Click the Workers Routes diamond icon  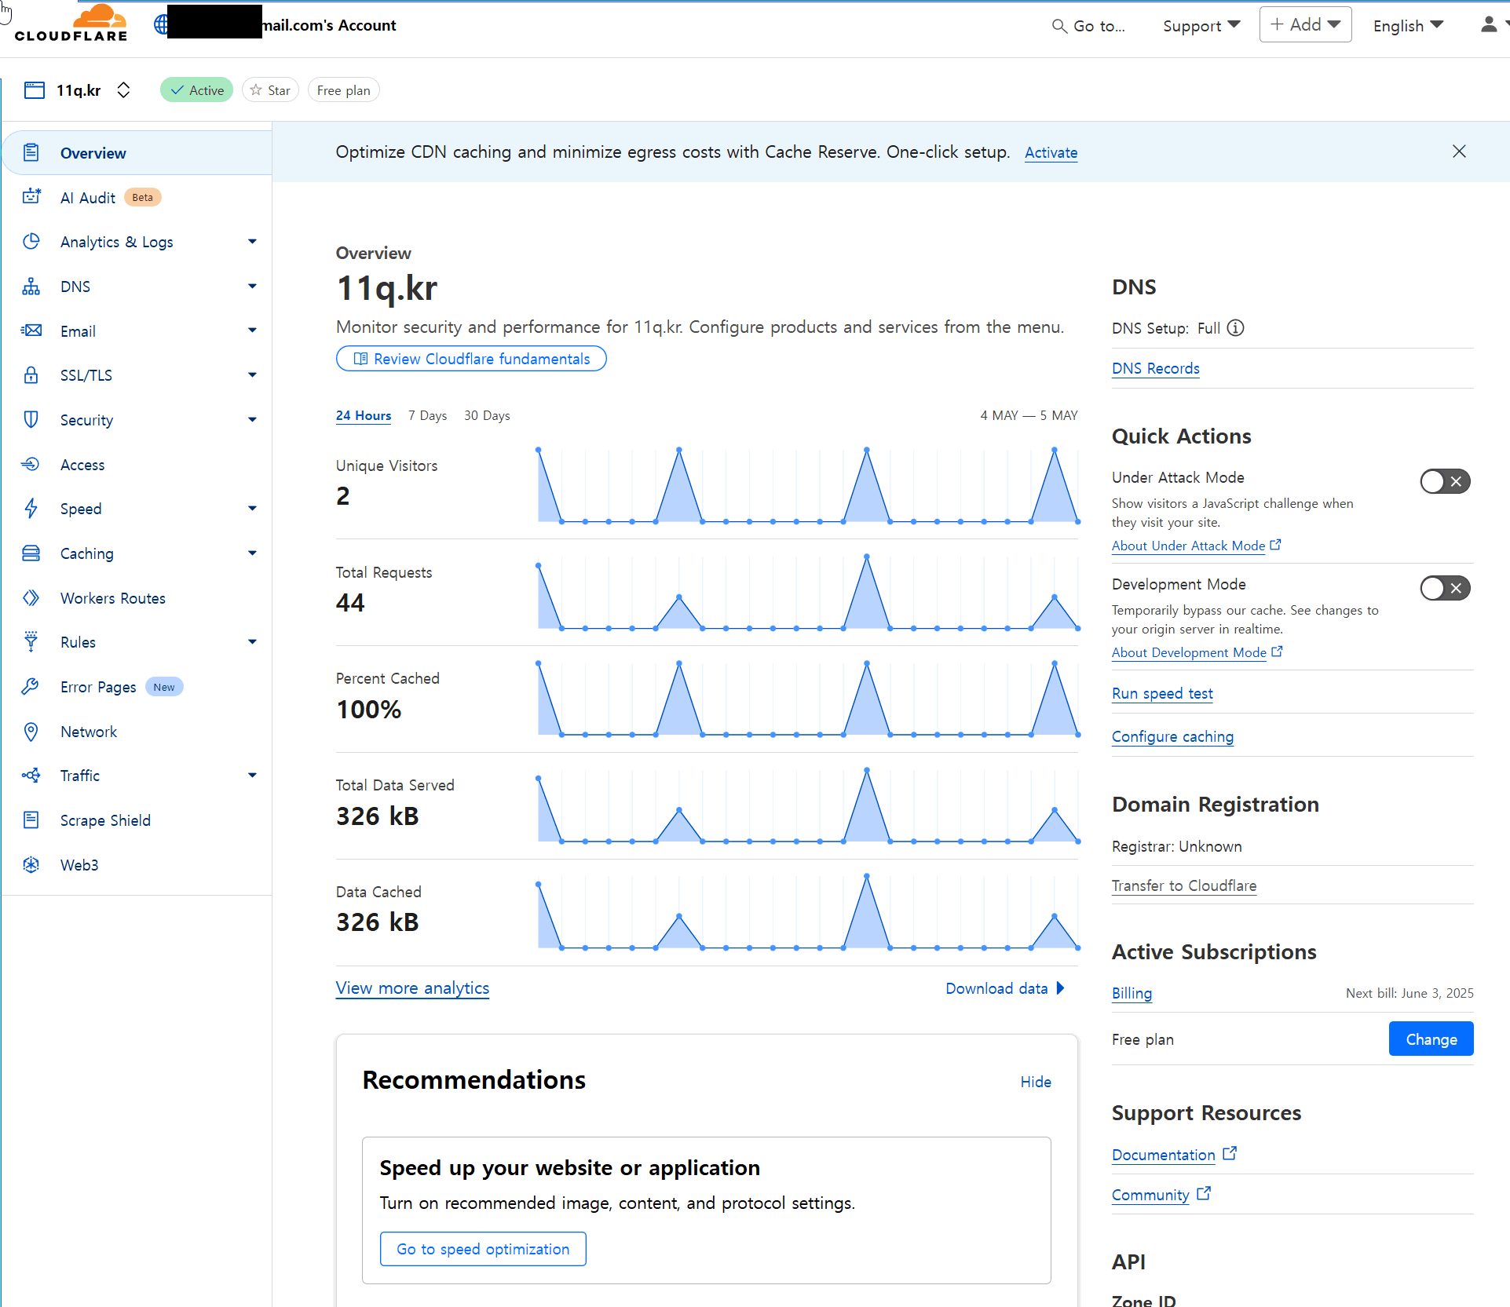coord(31,598)
